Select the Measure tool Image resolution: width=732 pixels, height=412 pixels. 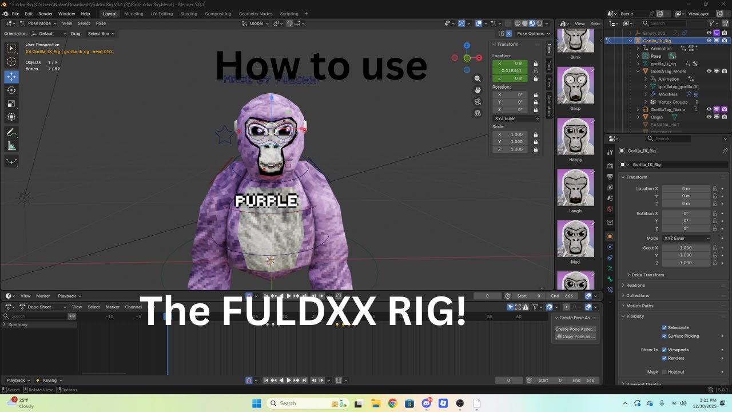tap(11, 146)
